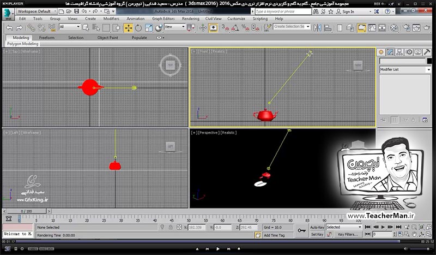
Task: Click the KMPlayer volume slider
Action: (421, 249)
